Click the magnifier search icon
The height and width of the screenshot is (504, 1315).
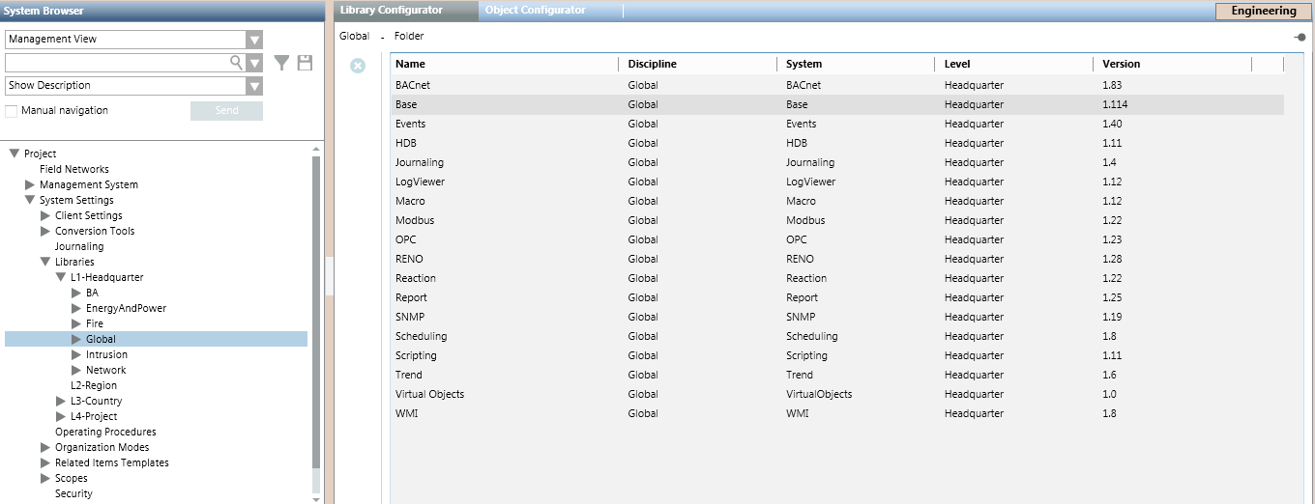pyautogui.click(x=235, y=63)
